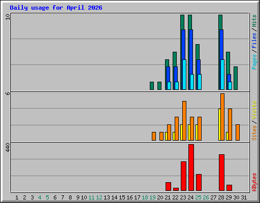Viewport: 260px width, 203px height.
Task: Select the yellow Visits bar for day 24
Action: (189, 132)
